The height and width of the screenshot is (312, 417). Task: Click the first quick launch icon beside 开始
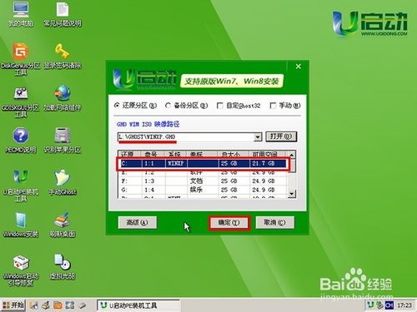(x=34, y=305)
